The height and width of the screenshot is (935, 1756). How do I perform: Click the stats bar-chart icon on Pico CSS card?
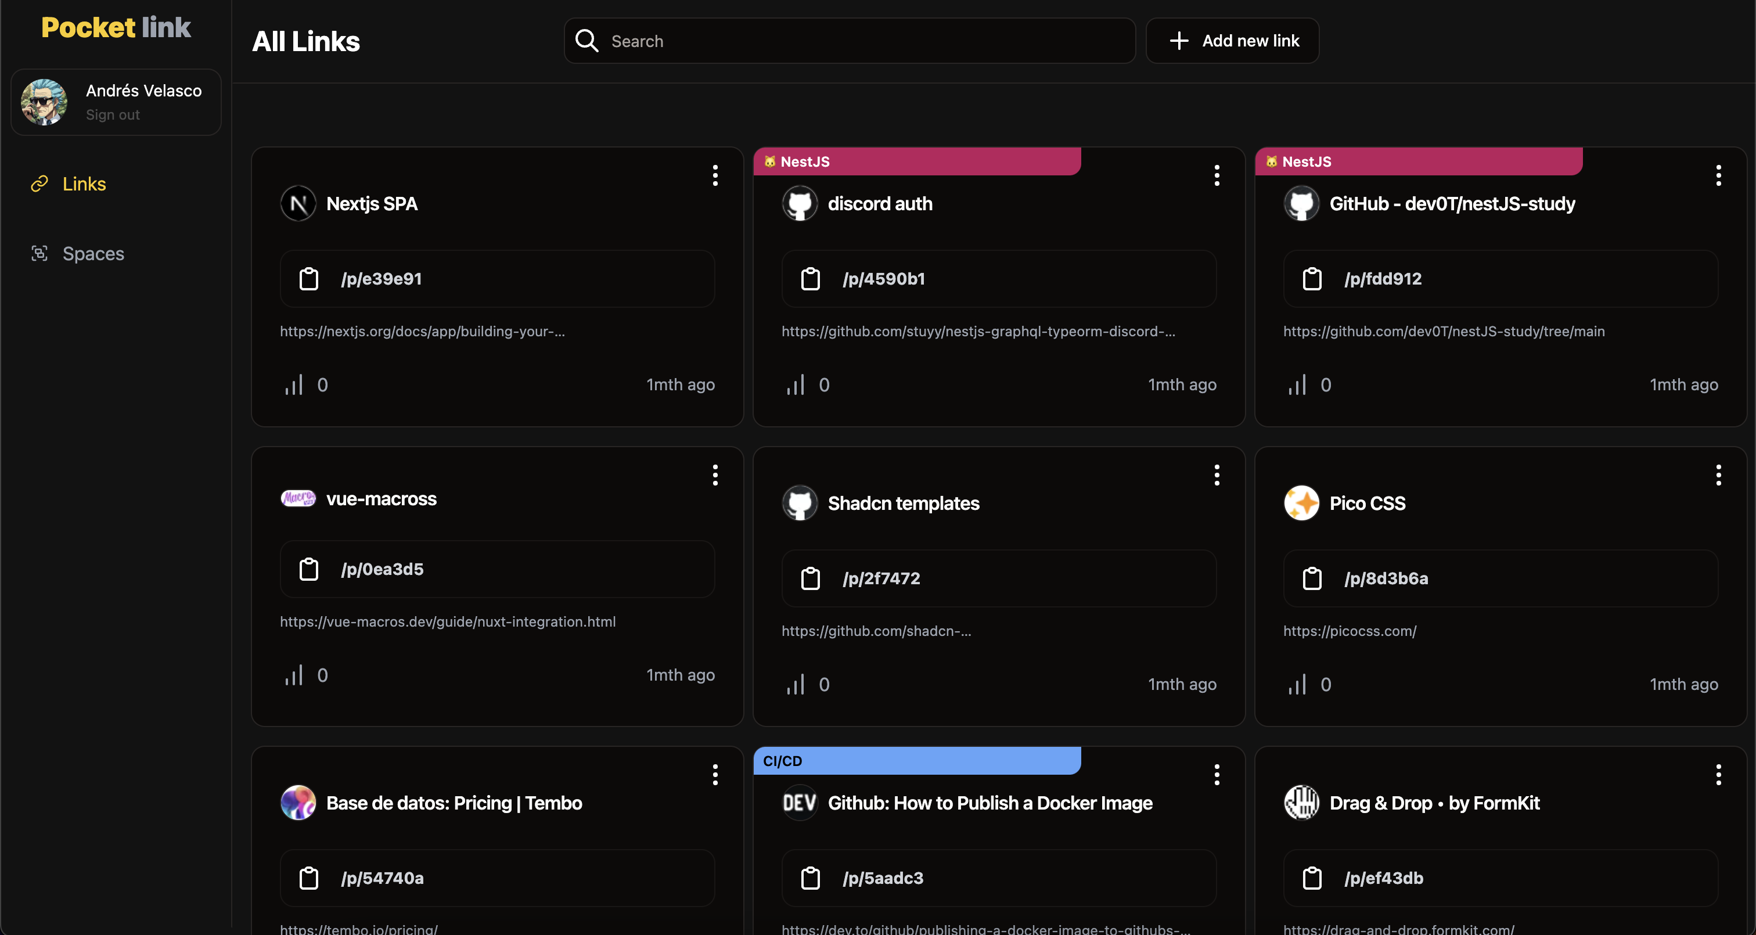click(x=1297, y=684)
